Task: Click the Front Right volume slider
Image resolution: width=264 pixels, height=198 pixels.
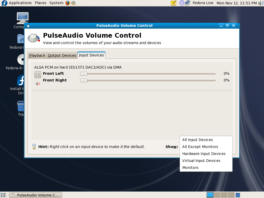Action: click(148, 80)
